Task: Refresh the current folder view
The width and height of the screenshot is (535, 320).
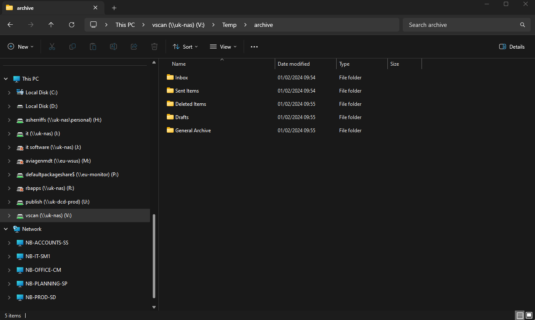Action: [x=72, y=25]
